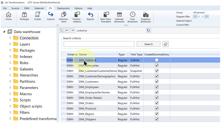Uncheck CreateDummyEntry for DIM_Categories

[x=157, y=65]
